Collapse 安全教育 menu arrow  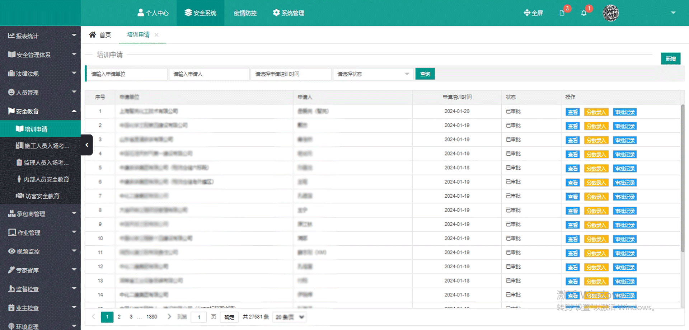tap(74, 111)
